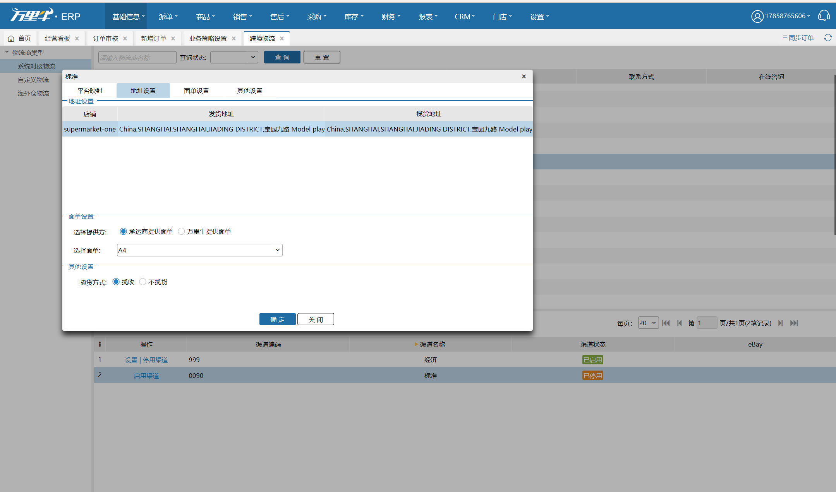Image resolution: width=836 pixels, height=492 pixels.
Task: Choose 不揽货 pickup method
Action: click(142, 282)
